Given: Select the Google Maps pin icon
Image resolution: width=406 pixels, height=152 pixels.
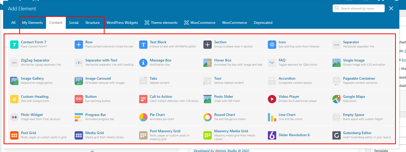Looking at the screenshot, I should (337, 99).
